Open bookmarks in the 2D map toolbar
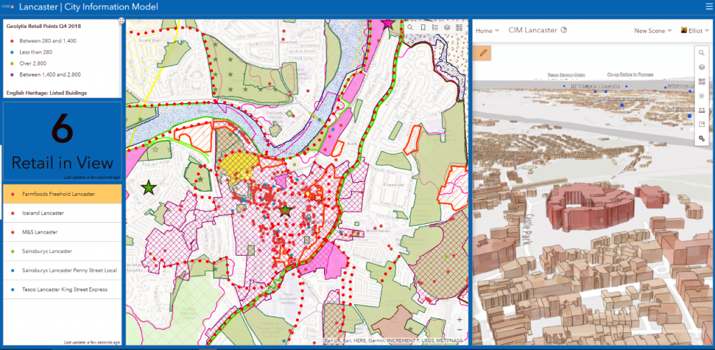The image size is (715, 350). [x=423, y=27]
